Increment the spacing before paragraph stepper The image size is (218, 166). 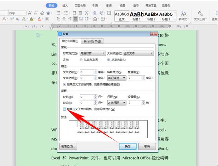pos(95,96)
